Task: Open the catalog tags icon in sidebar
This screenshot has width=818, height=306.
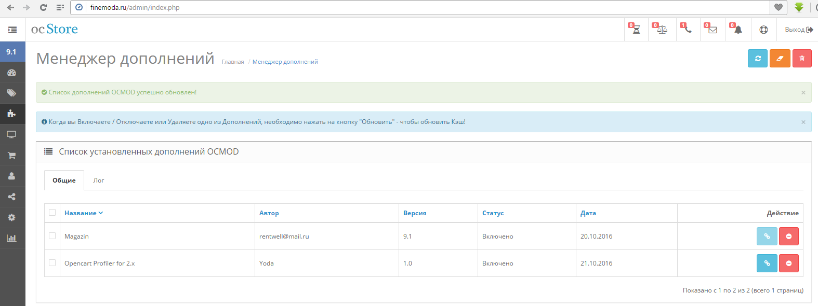Action: (11, 93)
